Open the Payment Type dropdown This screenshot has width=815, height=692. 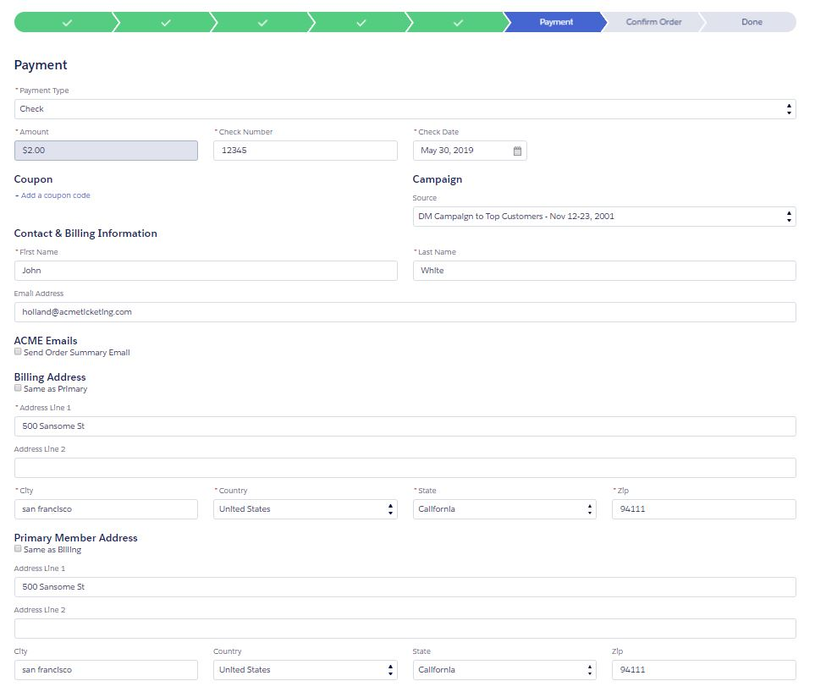787,108
